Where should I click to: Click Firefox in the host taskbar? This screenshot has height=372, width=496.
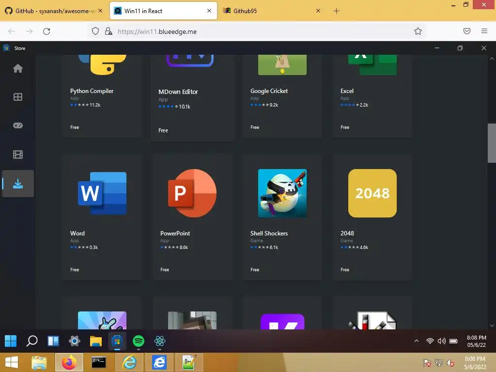click(69, 362)
